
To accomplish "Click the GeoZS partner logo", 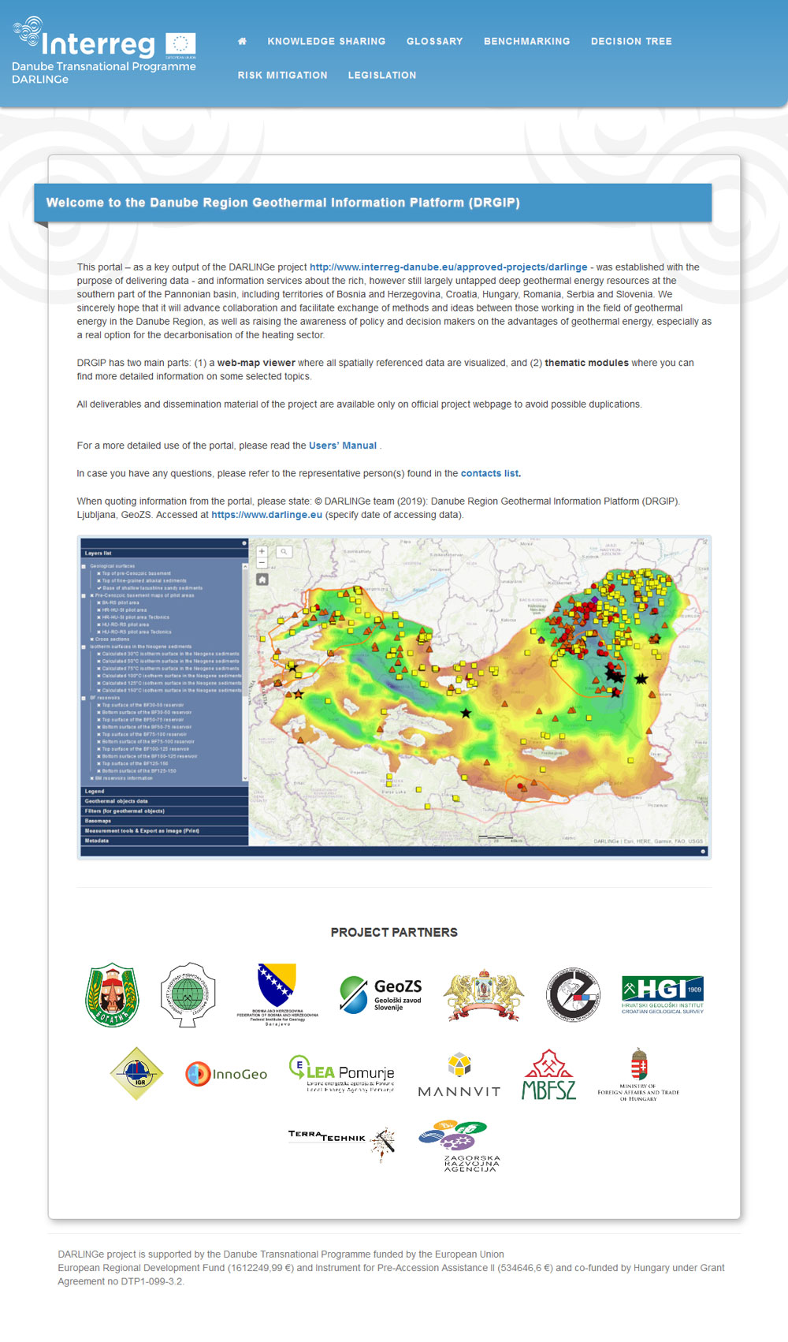I will coord(381,994).
